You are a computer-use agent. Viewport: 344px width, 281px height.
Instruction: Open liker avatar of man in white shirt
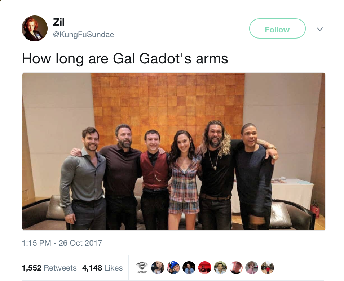pos(220,268)
